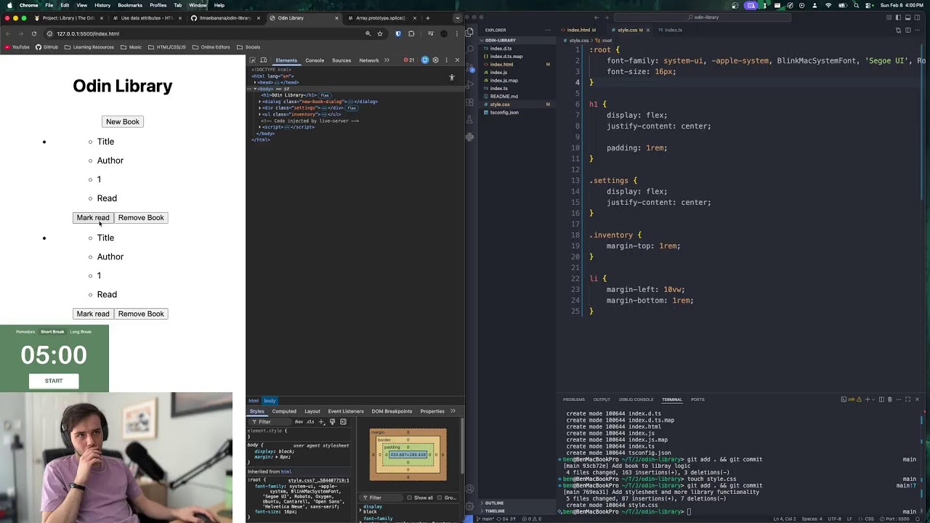The height and width of the screenshot is (523, 930).
Task: Open the Chrome extensions puzzle icon
Action: [x=411, y=33]
